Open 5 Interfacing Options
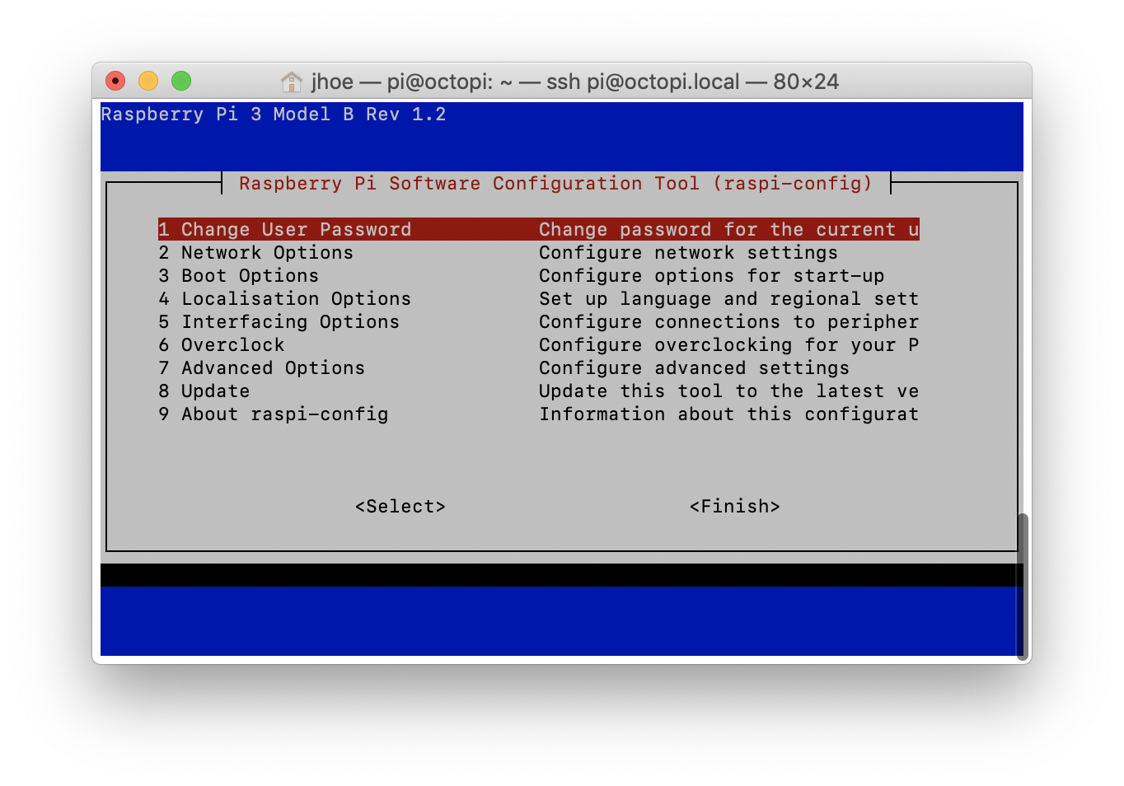This screenshot has height=786, width=1124. point(279,322)
